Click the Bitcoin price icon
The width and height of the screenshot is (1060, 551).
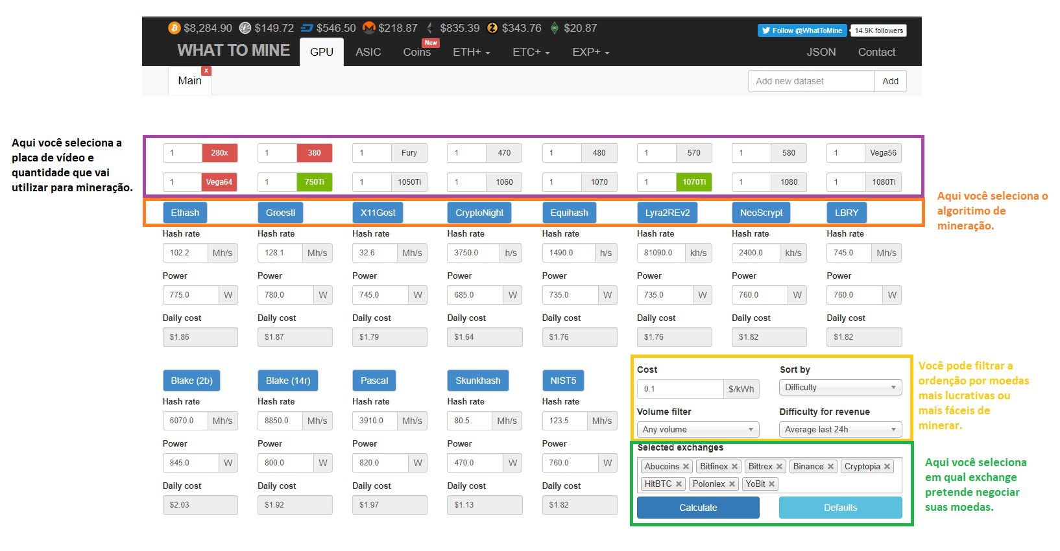pyautogui.click(x=174, y=28)
